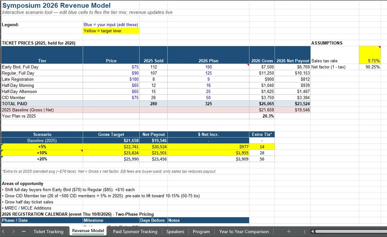Select the Days Before header cell
Viewport: 387px width, 237px height.
[x=153, y=220]
